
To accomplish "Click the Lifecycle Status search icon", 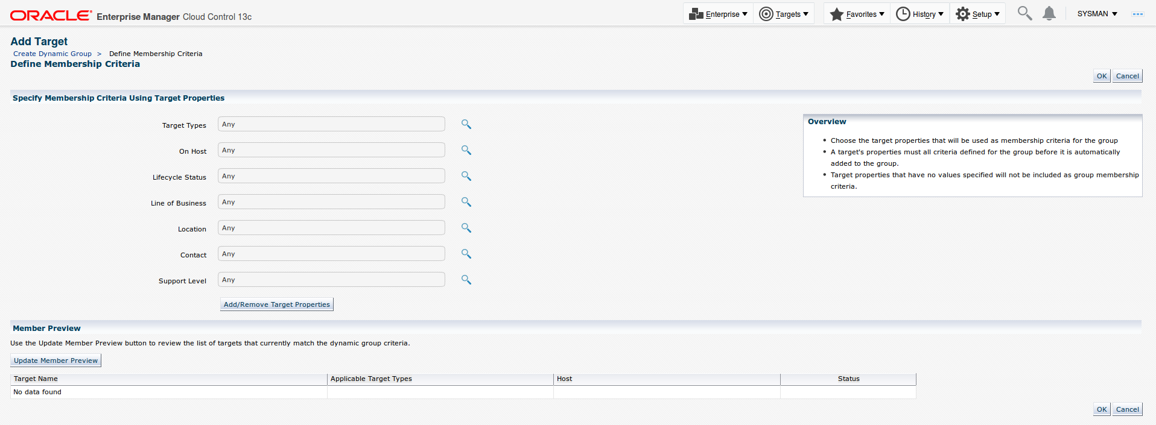I will (x=466, y=176).
